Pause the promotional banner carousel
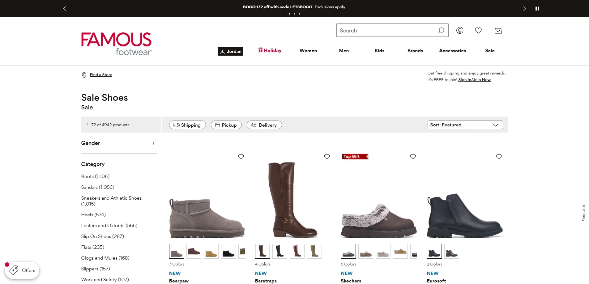This screenshot has width=589, height=284. click(537, 8)
